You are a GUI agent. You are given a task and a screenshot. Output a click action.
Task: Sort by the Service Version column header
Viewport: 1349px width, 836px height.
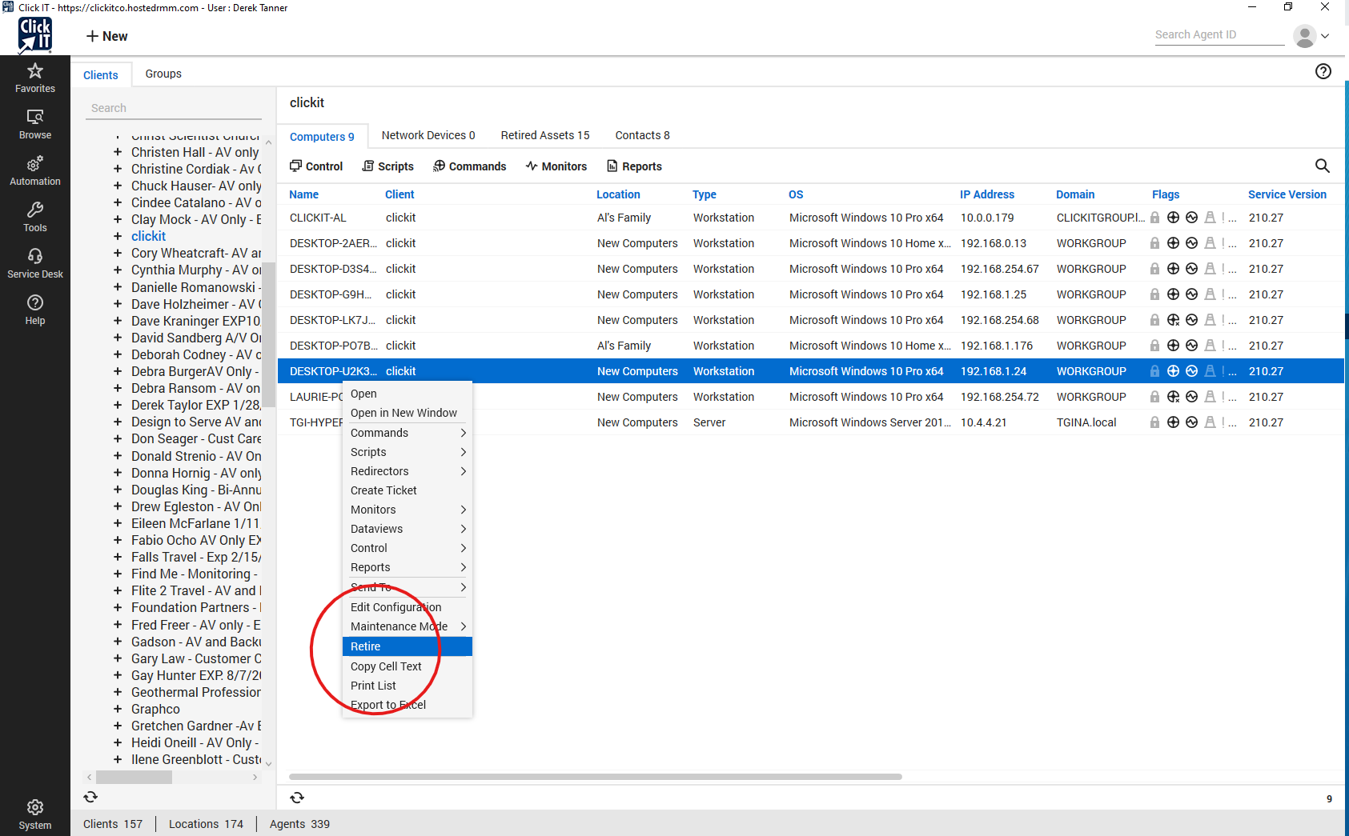pos(1287,194)
